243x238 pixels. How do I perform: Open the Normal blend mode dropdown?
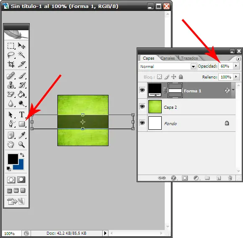point(193,67)
